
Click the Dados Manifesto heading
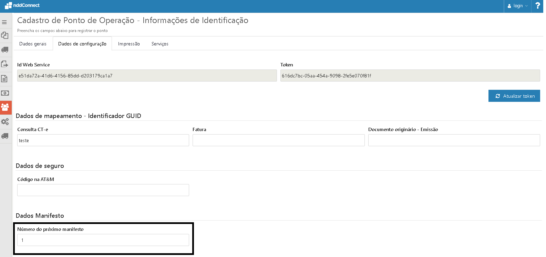(x=40, y=216)
